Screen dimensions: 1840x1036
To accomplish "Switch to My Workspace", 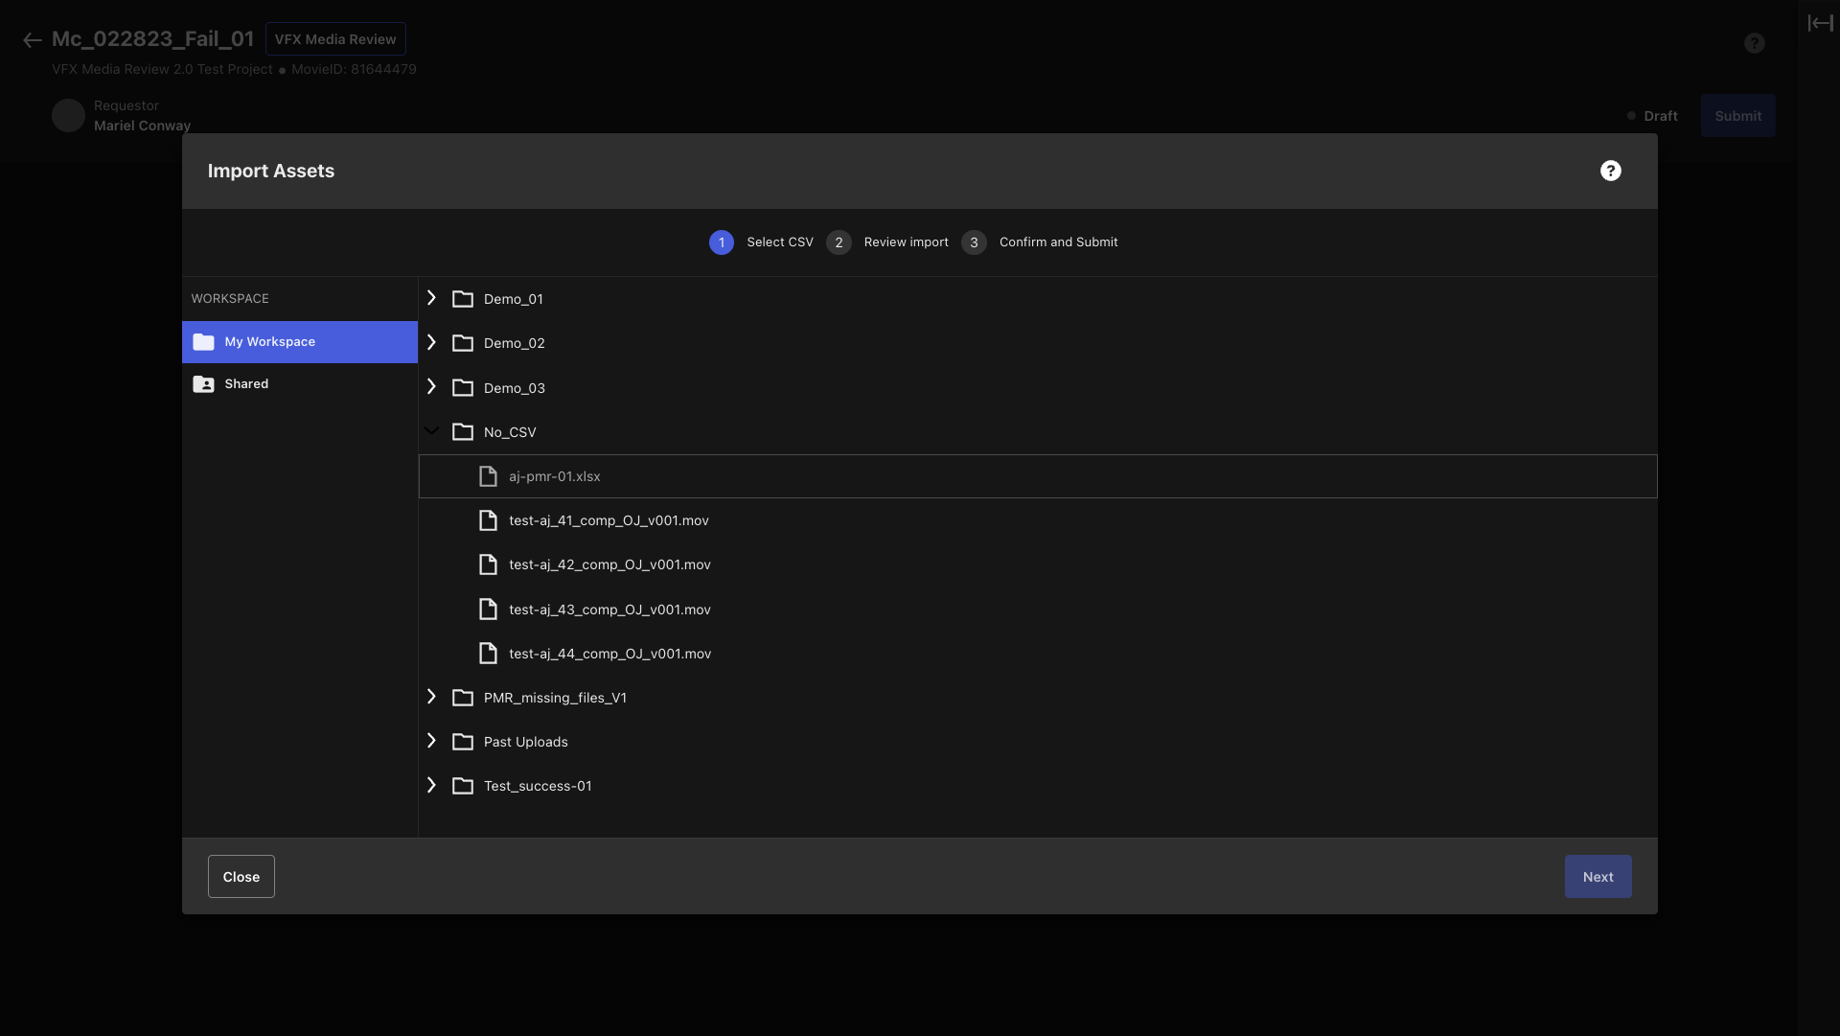I will 300,342.
